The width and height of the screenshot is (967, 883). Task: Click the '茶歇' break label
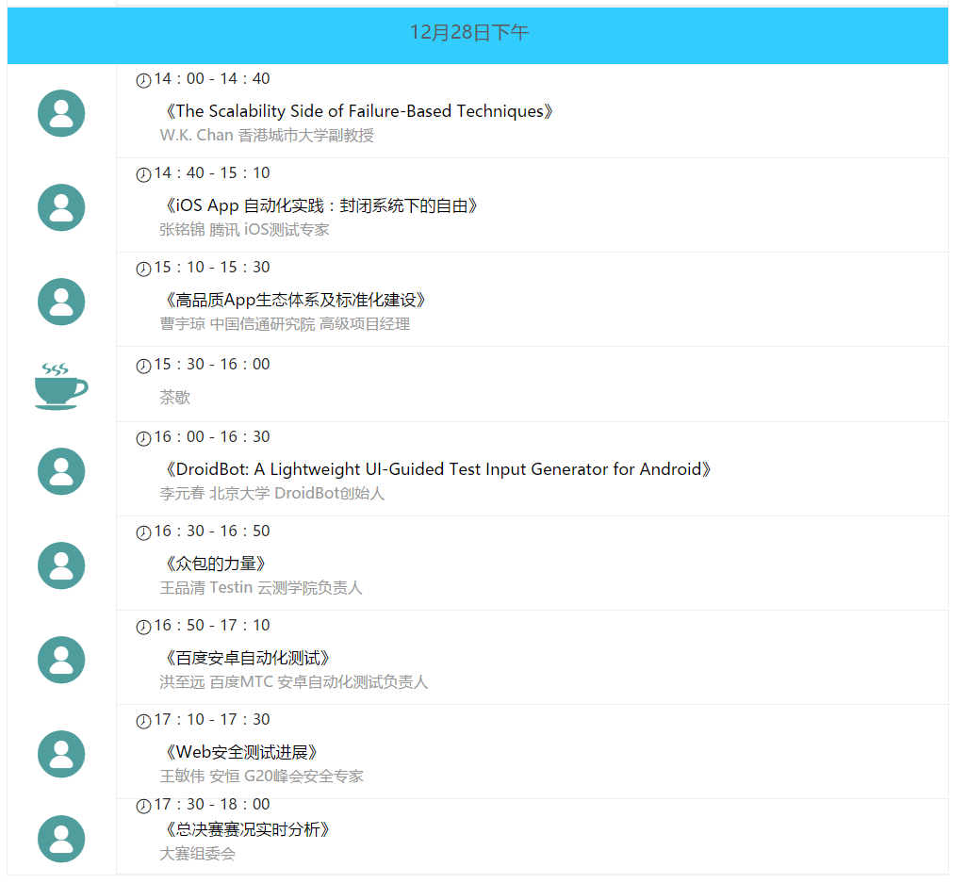click(175, 397)
